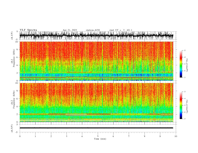
Task: Click the "10" kHz tick of ch.2 spectrogram
Action: click(x=17, y=83)
